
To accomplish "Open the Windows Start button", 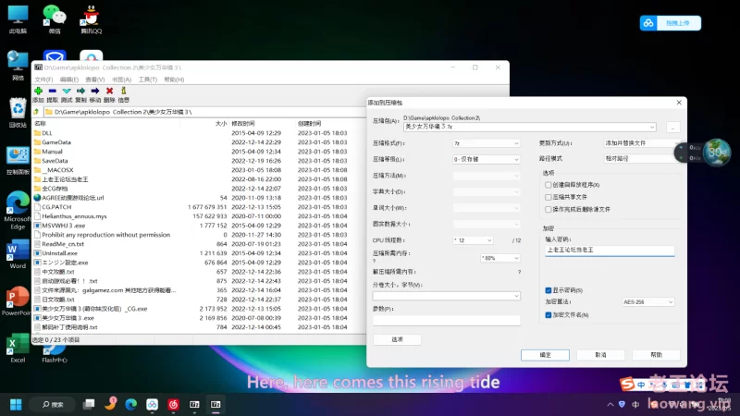I will click(16, 404).
